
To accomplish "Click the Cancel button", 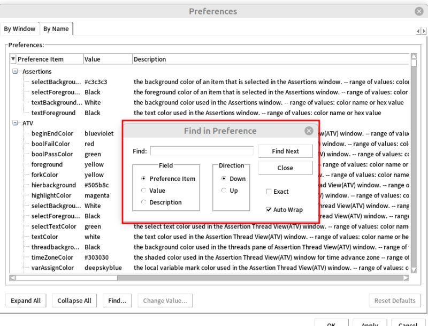I will tap(408, 323).
